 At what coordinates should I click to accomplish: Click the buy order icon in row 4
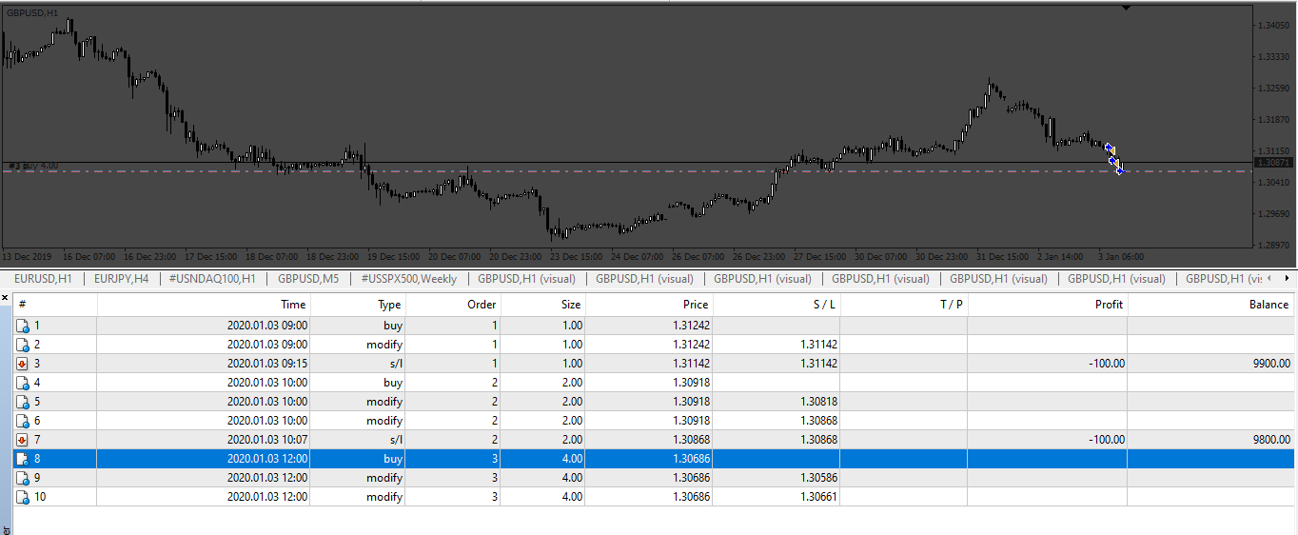[x=23, y=383]
